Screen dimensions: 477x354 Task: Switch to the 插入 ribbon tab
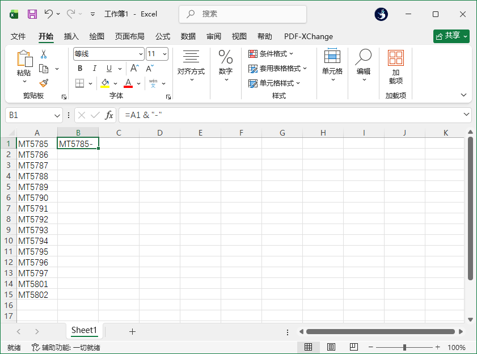(x=71, y=36)
